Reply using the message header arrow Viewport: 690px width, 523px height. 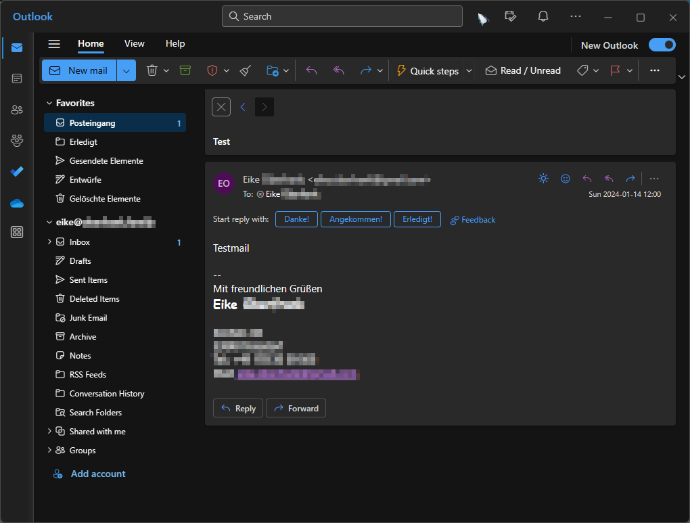(x=587, y=179)
